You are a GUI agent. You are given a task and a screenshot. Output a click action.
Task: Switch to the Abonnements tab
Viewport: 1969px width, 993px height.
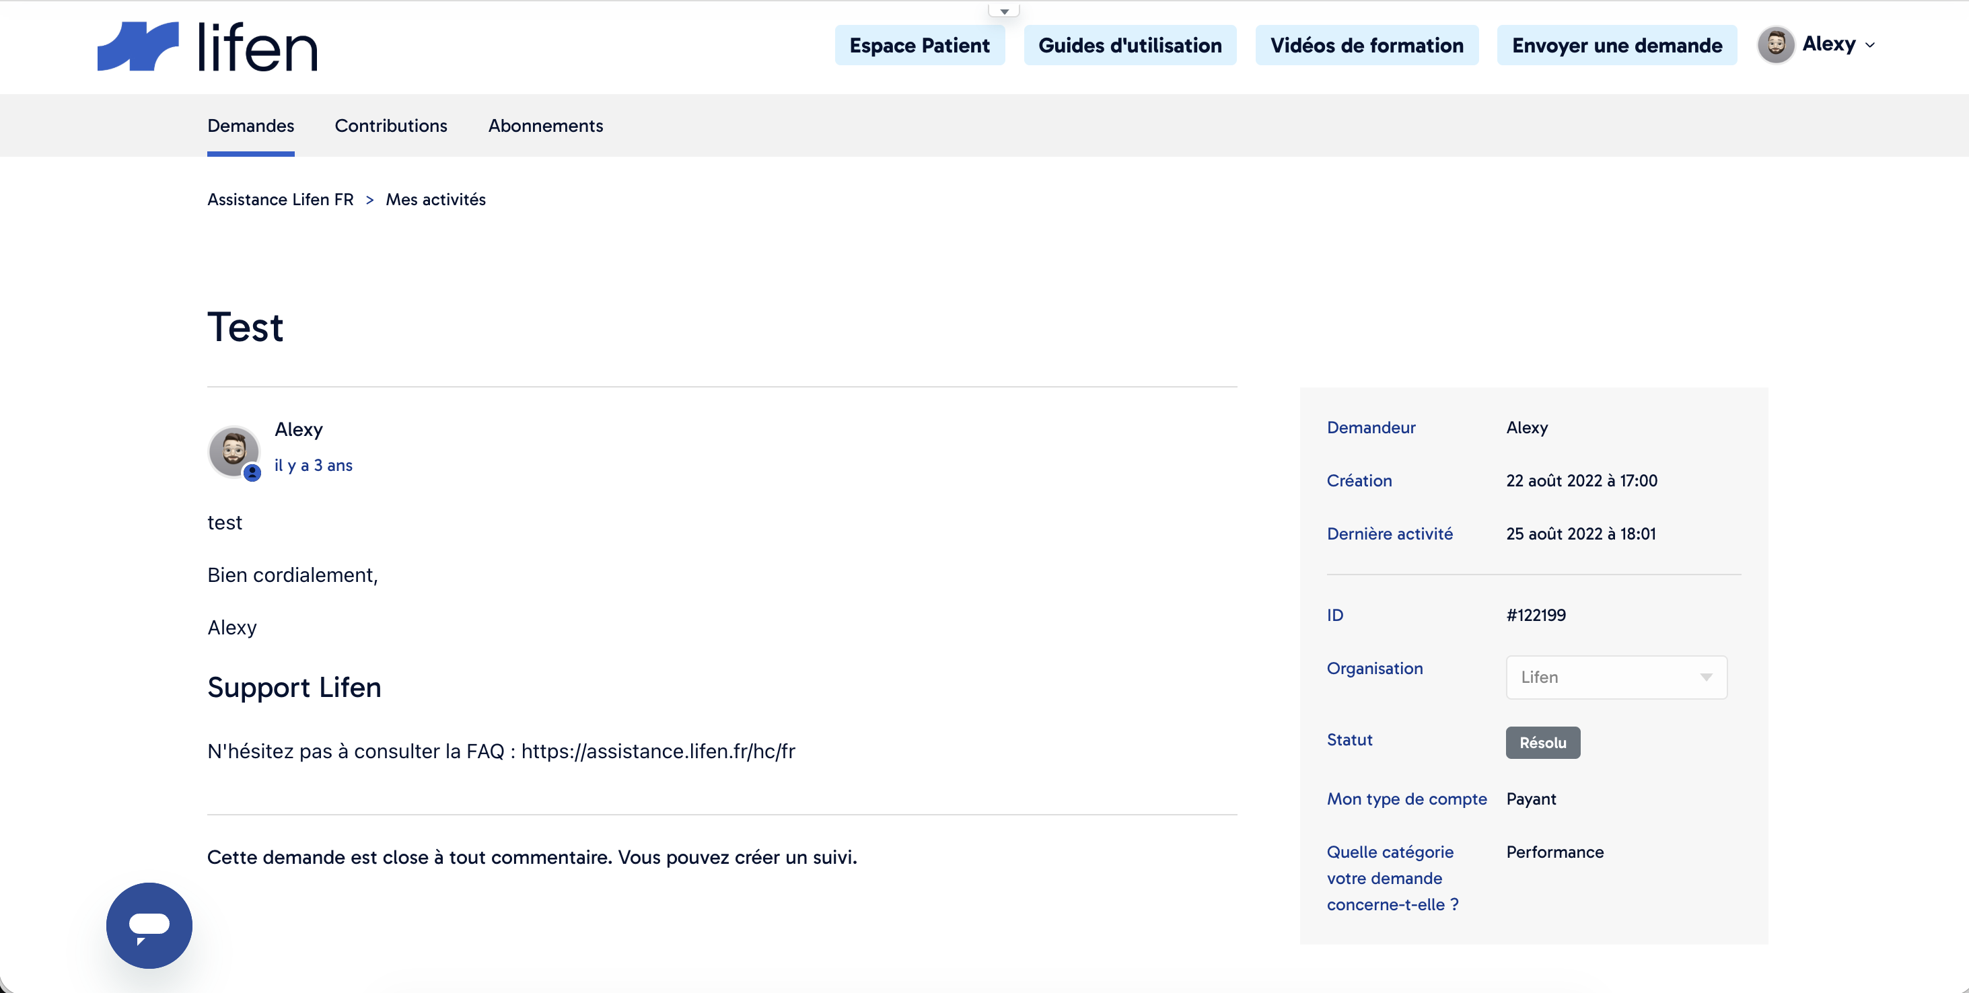[x=546, y=125]
